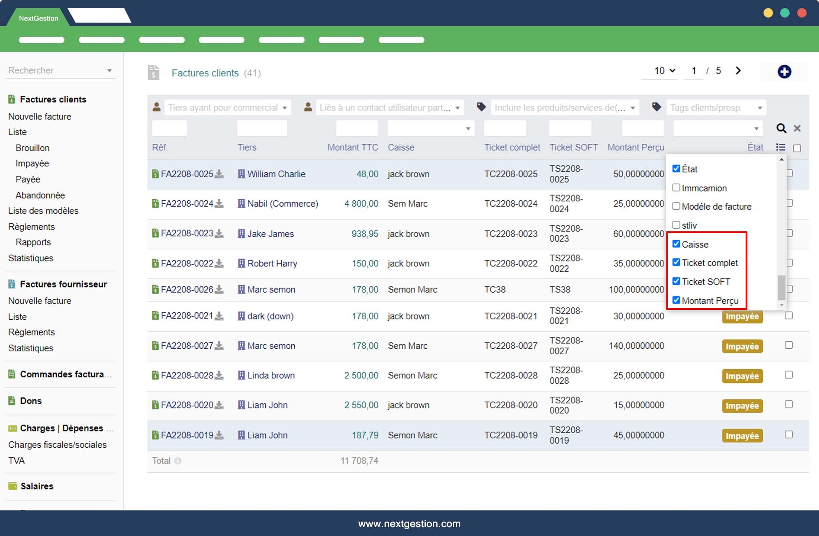Open the column selector list icon
Screen dimensions: 819x536
click(x=780, y=147)
